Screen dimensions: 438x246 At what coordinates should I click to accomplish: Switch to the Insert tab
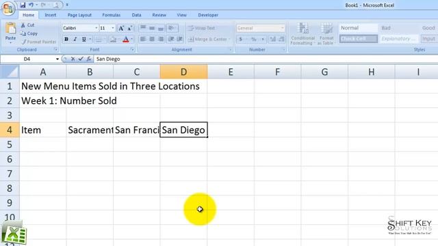(x=50, y=15)
